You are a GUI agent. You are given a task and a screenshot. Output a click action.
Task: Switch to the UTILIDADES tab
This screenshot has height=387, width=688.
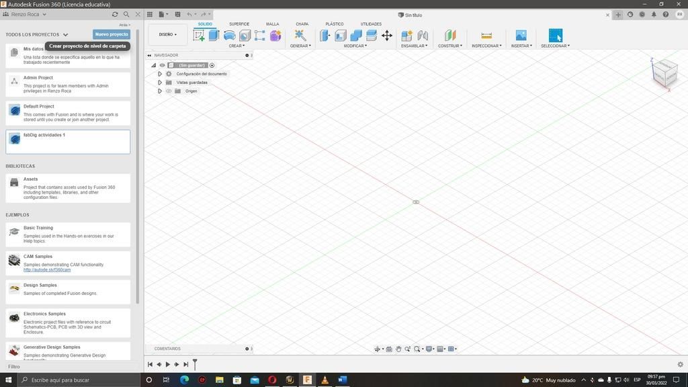[x=371, y=24]
